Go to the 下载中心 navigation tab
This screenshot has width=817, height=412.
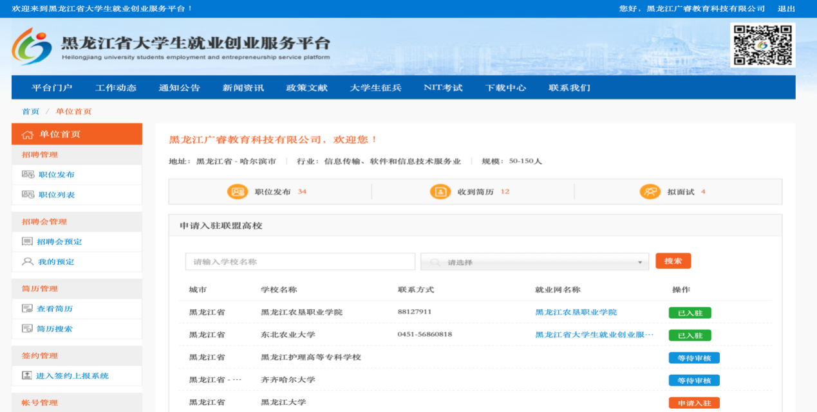pyautogui.click(x=505, y=87)
